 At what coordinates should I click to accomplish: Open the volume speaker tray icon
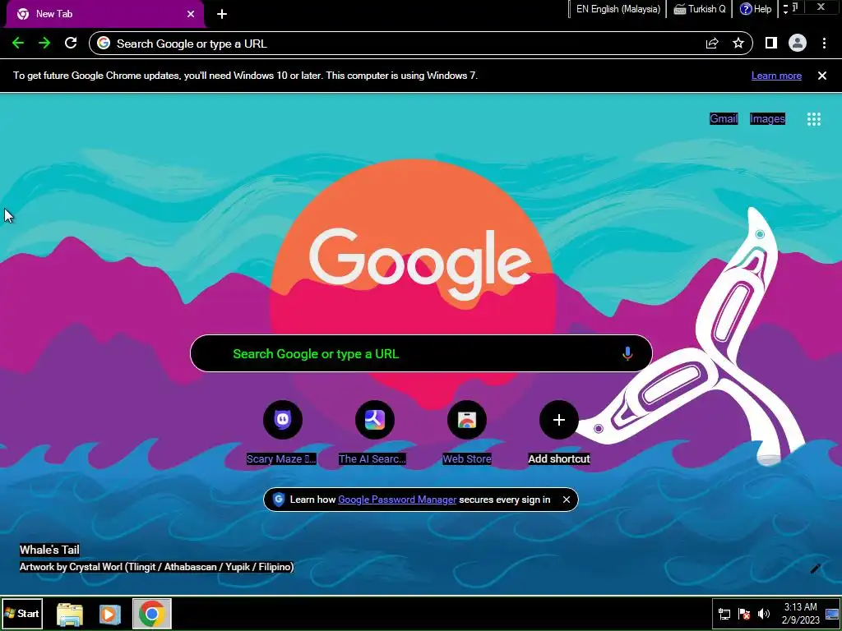point(764,614)
